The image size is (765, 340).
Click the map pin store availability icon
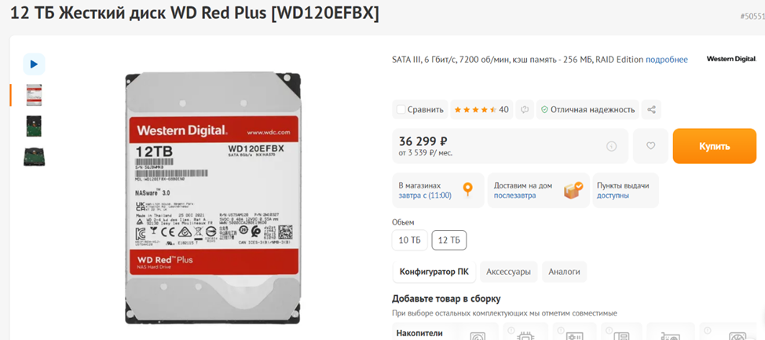point(468,189)
